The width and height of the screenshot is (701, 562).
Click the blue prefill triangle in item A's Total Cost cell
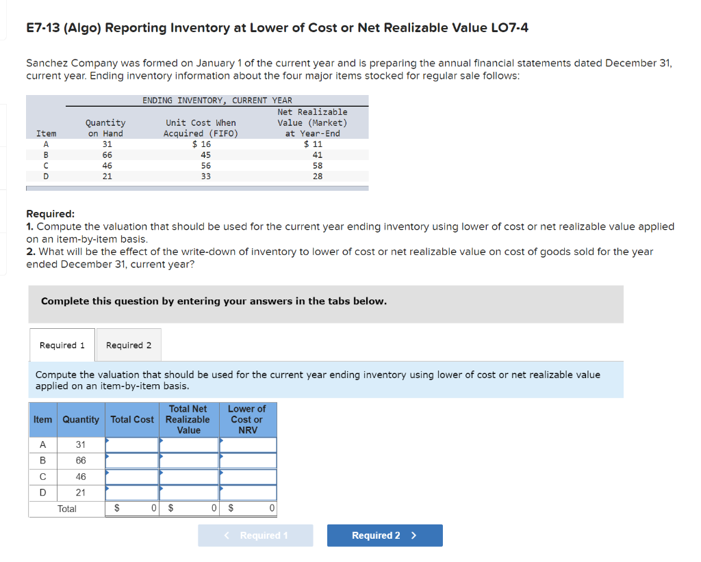click(107, 441)
